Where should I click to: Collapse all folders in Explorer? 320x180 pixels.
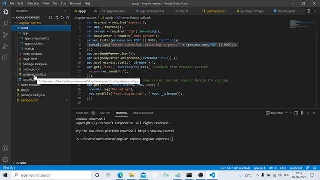click(68, 18)
